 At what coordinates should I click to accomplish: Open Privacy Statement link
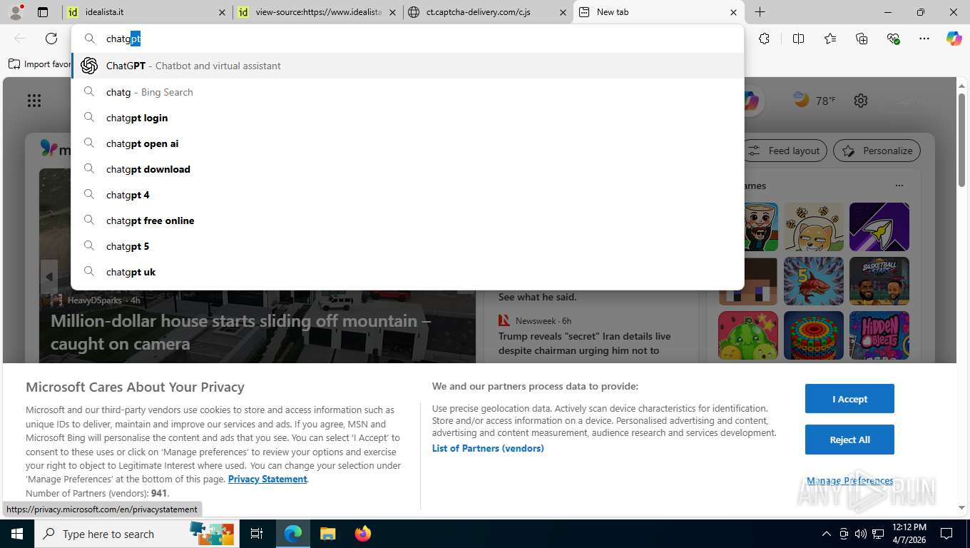pyautogui.click(x=267, y=479)
